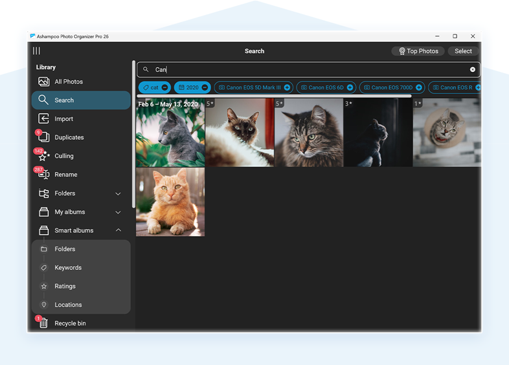Screen dimensions: 509x365
Task: Click the folder icon under Smart albums
Action: (x=44, y=249)
